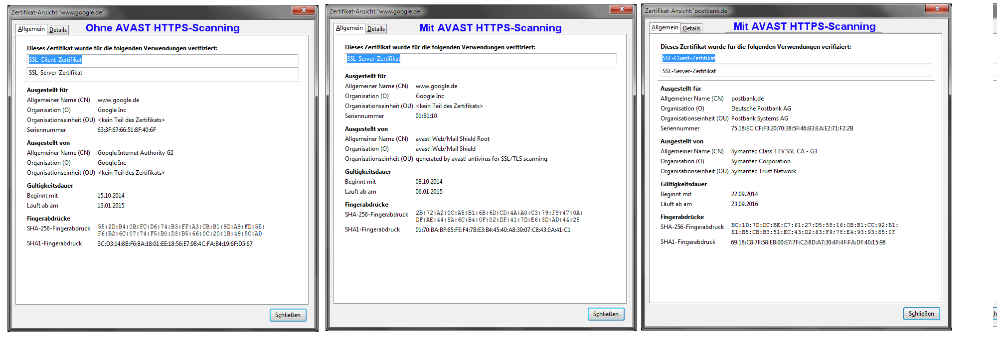Click SHA1 fingerprint starting 69:18:C8
997x339 pixels.
808,242
